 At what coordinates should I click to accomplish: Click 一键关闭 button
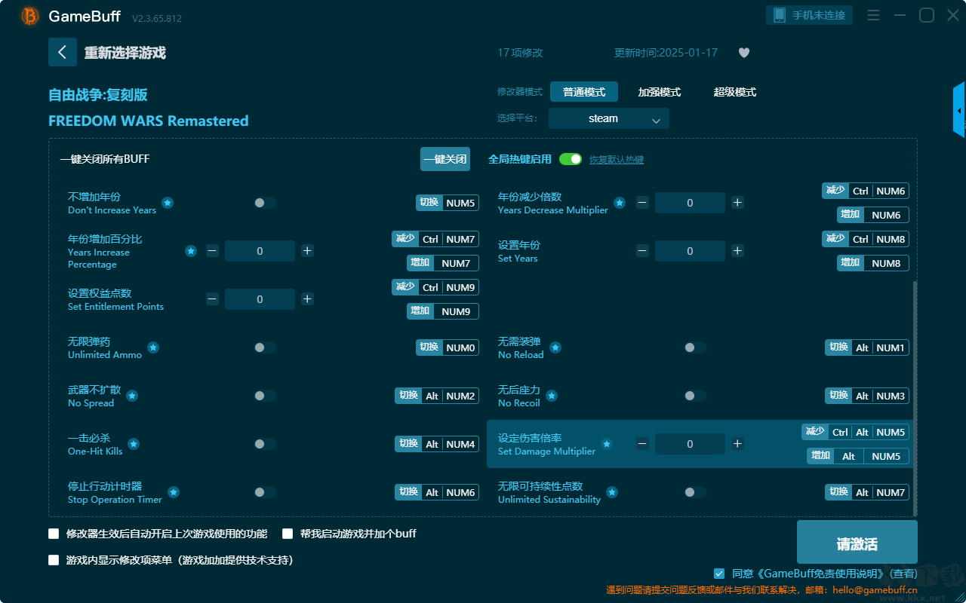(445, 159)
